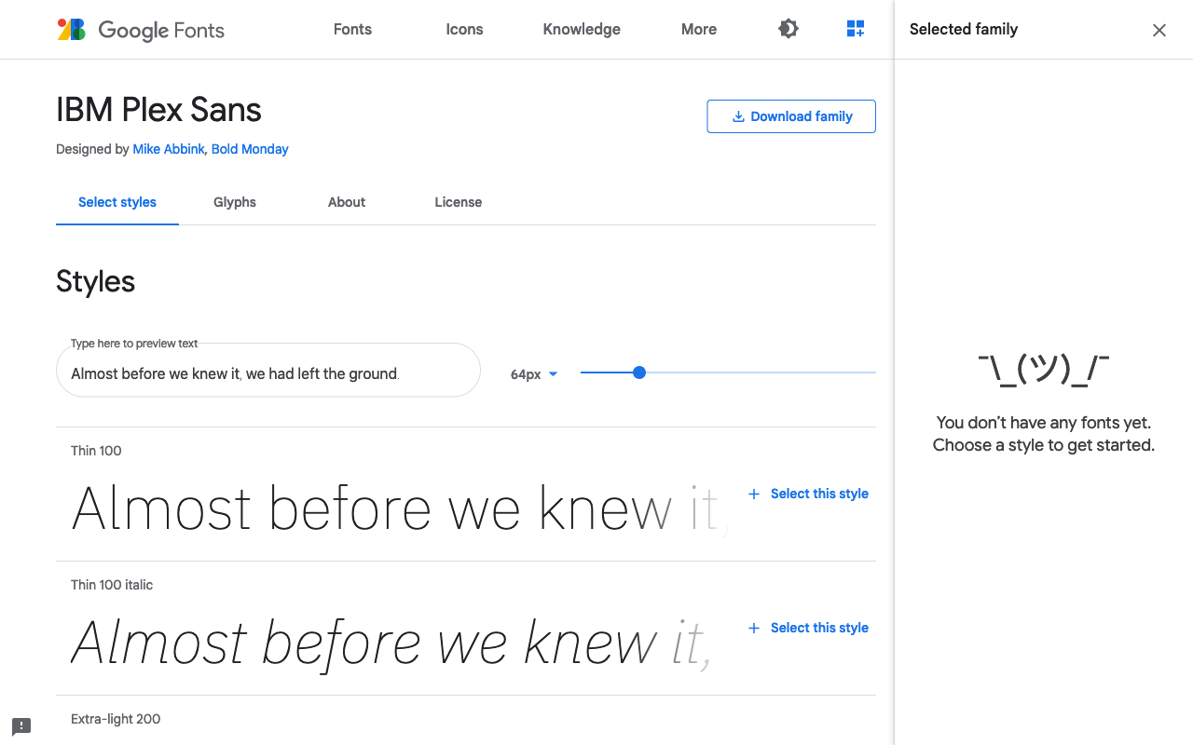
Task: Close the Selected family panel
Action: point(1159,30)
